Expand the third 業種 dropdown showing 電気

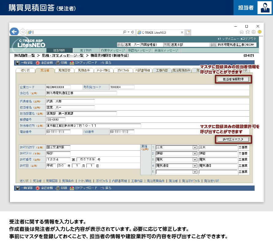click(x=194, y=160)
